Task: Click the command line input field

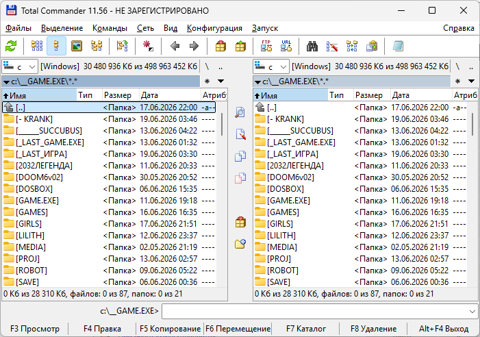Action: [x=320, y=312]
